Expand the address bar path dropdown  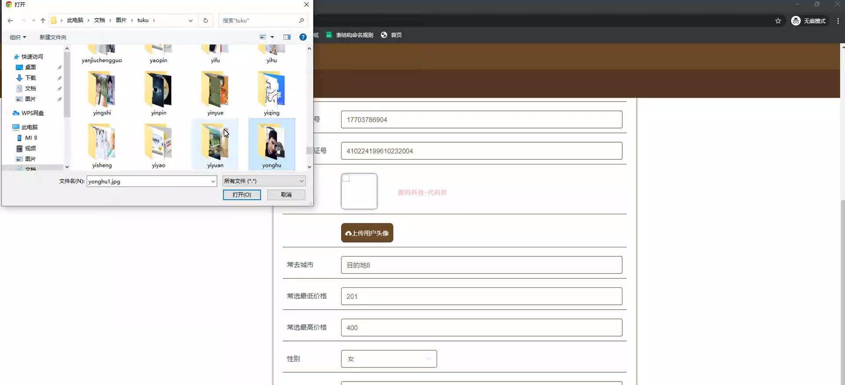191,20
